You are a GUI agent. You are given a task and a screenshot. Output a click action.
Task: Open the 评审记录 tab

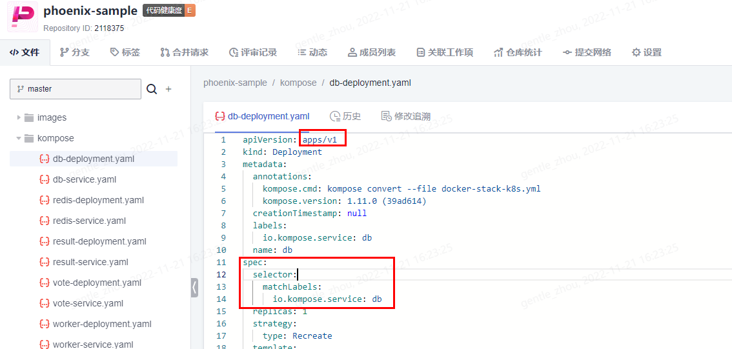pyautogui.click(x=253, y=52)
